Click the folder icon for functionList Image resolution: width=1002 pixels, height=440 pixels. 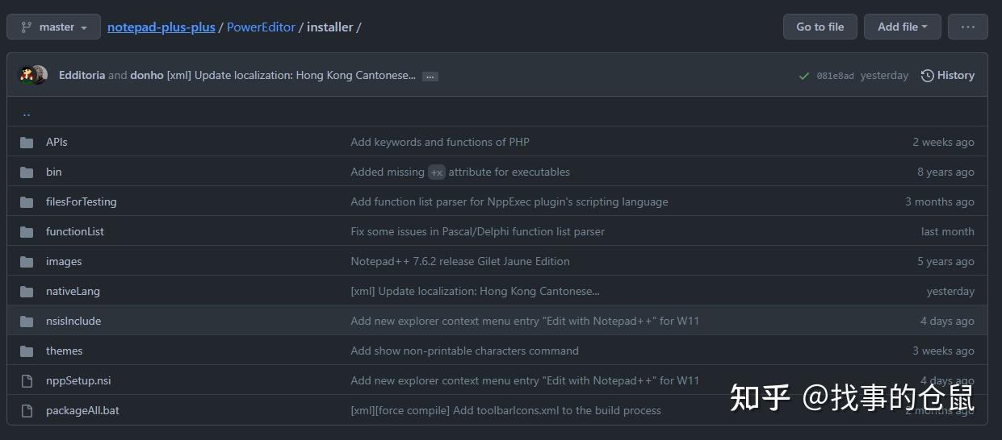point(27,232)
